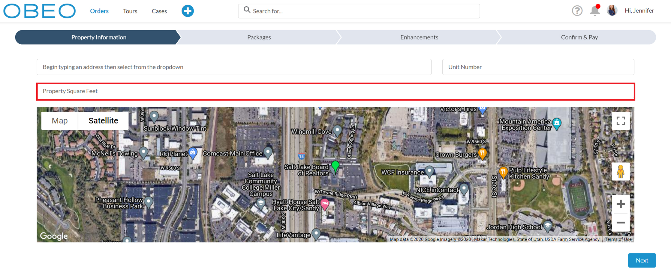The height and width of the screenshot is (275, 671).
Task: Switch map to Satellite view
Action: (x=103, y=121)
